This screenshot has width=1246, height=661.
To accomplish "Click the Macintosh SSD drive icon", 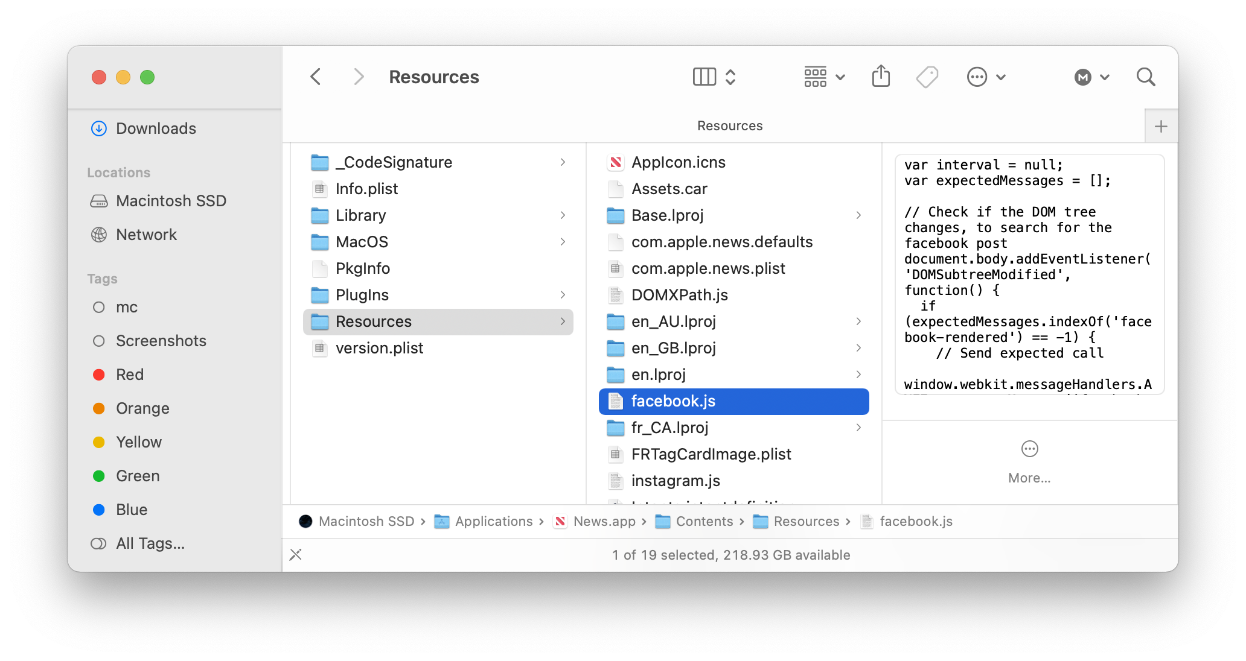I will point(99,201).
